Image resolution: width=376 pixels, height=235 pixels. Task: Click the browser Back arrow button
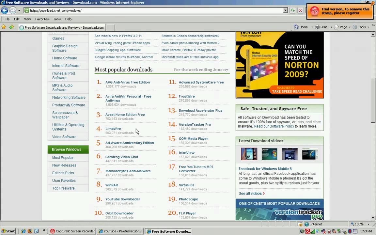pyautogui.click(x=5, y=10)
